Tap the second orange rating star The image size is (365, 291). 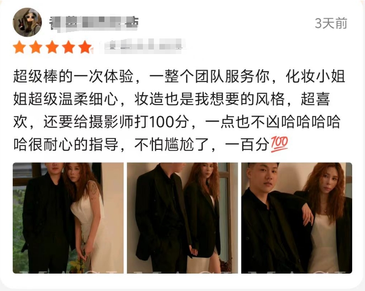[36, 47]
